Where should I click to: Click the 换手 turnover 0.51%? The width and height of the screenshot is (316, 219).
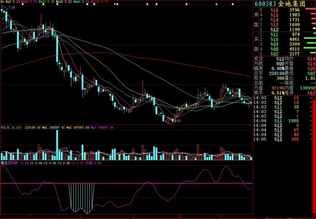coord(278,93)
